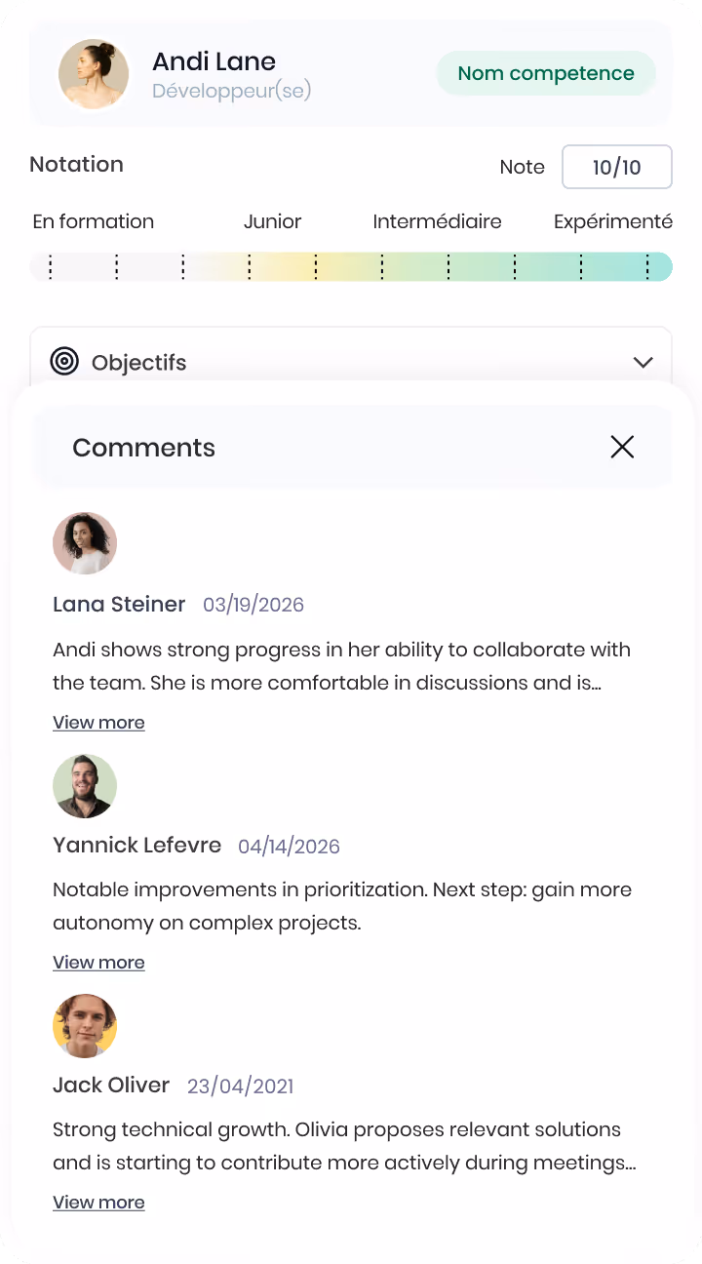
Task: View more of Jack Oliver's comment
Action: [98, 1203]
